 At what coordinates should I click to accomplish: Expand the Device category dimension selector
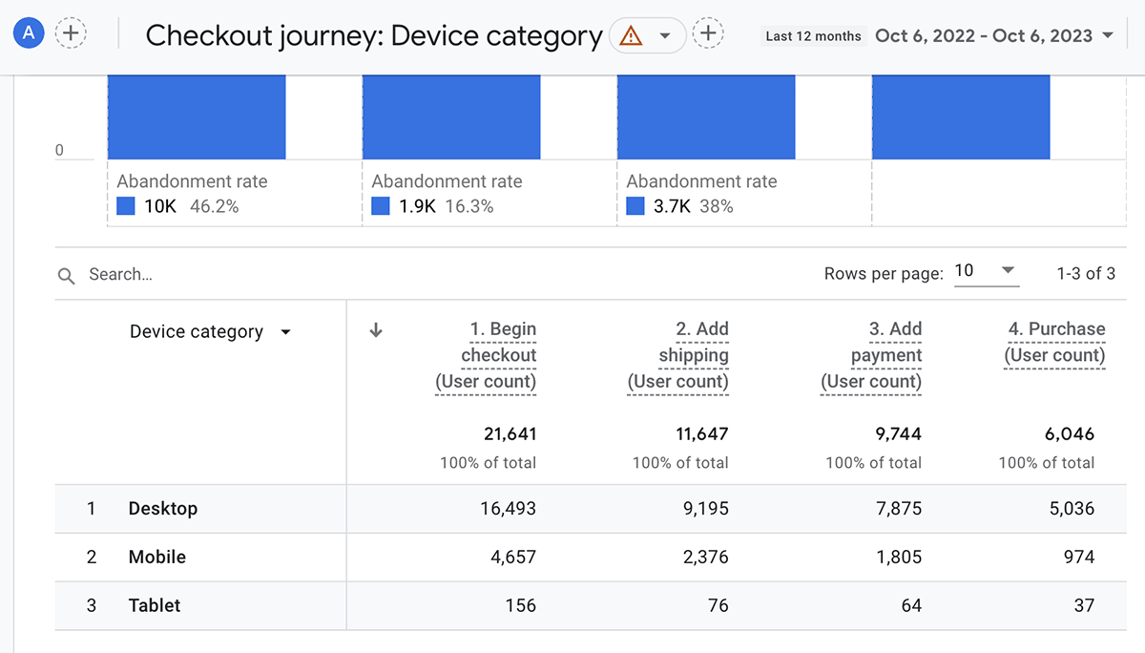(285, 332)
